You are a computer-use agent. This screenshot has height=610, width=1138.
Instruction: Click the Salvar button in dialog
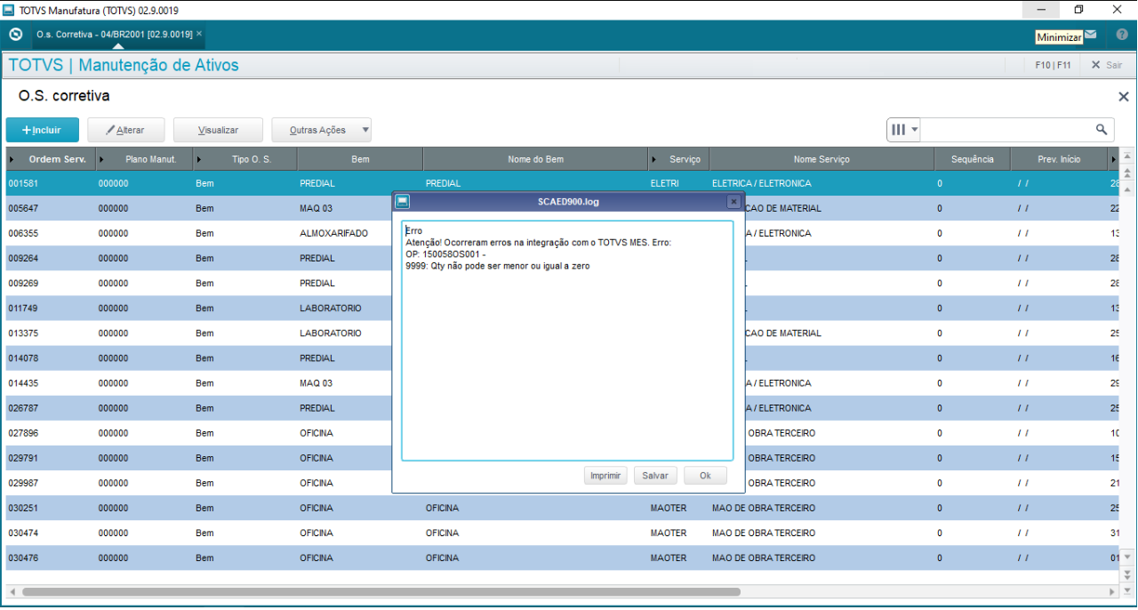point(655,476)
